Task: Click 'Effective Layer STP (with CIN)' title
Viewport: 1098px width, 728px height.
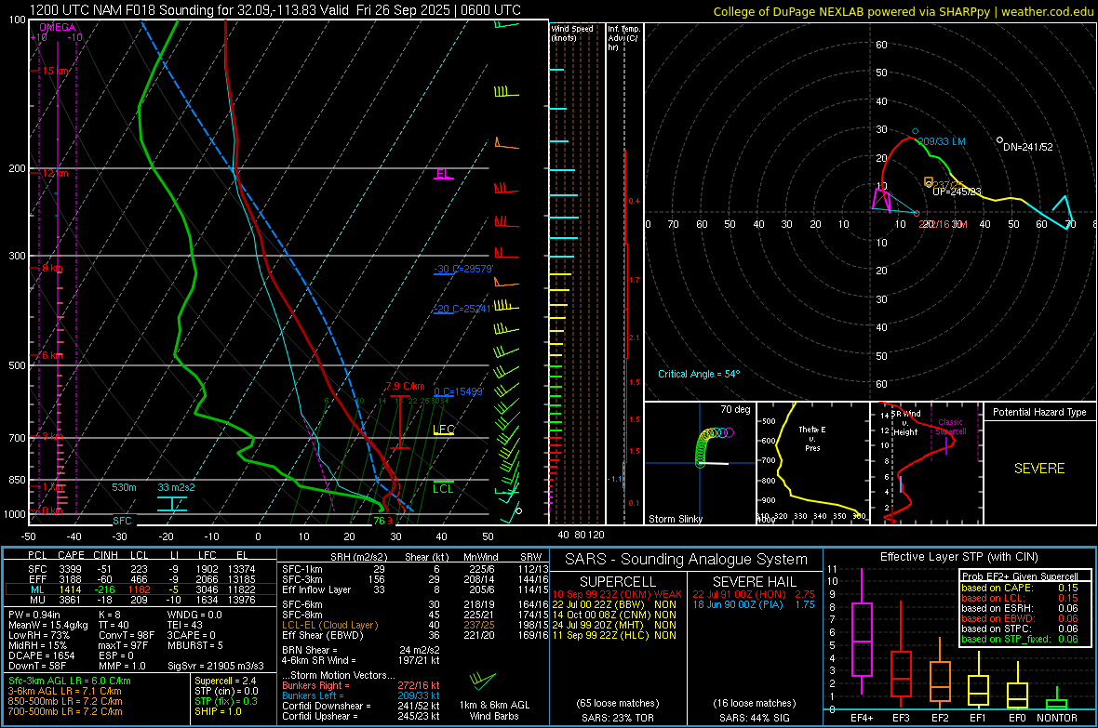Action: (x=959, y=557)
